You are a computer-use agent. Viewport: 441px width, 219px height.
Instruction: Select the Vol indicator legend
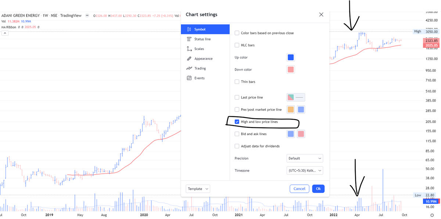4,21
